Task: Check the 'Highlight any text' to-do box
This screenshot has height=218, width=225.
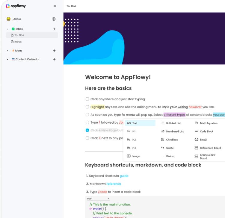Action: pos(87,107)
